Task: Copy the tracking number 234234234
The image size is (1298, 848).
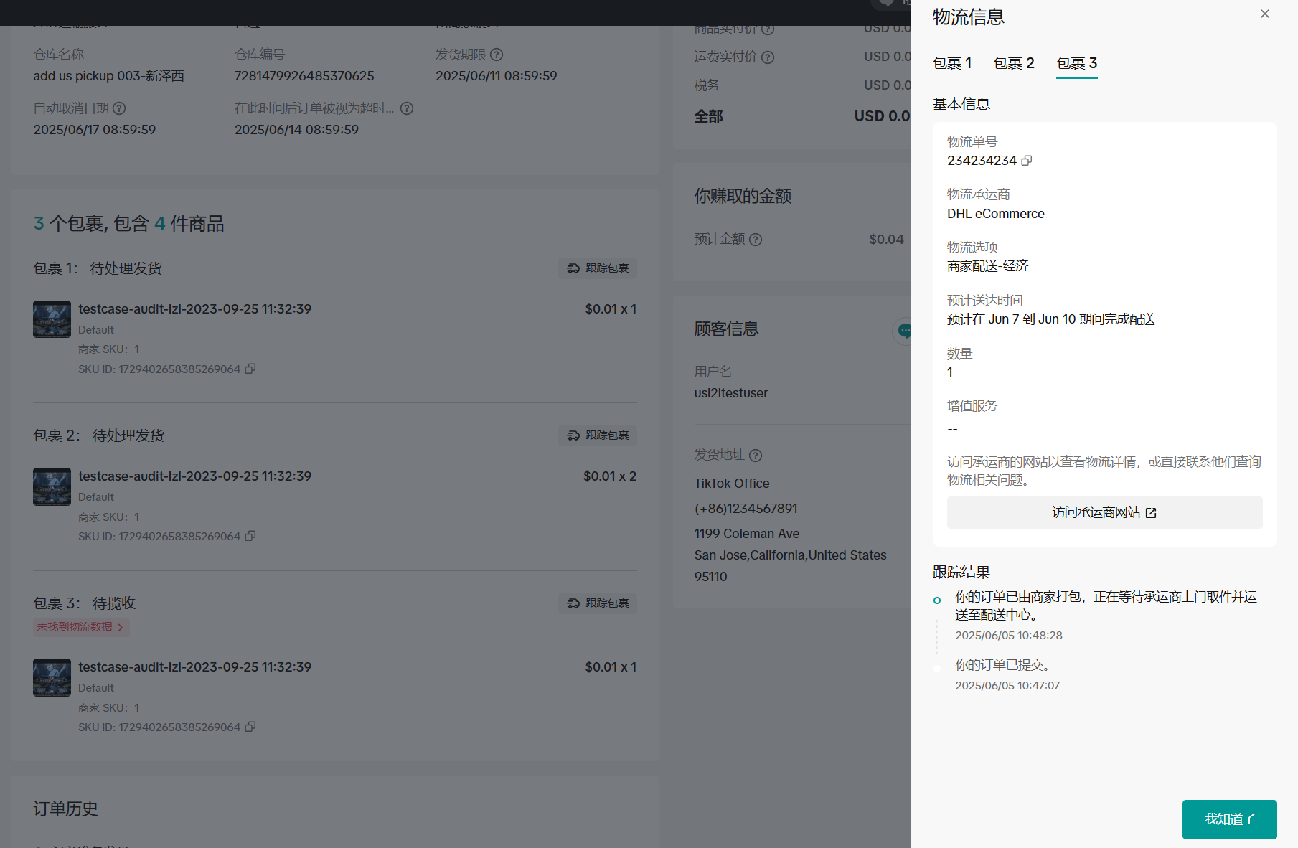Action: tap(1027, 161)
